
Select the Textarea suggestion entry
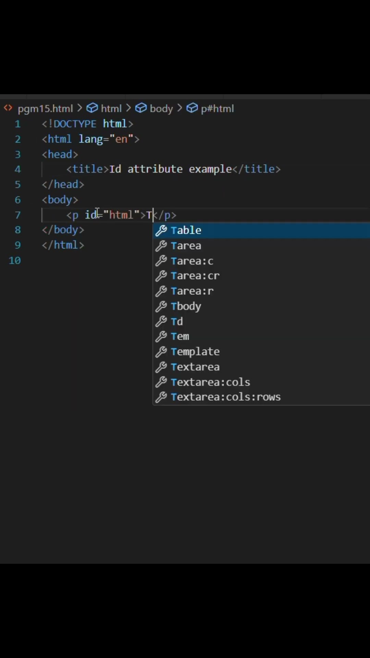[x=195, y=367]
